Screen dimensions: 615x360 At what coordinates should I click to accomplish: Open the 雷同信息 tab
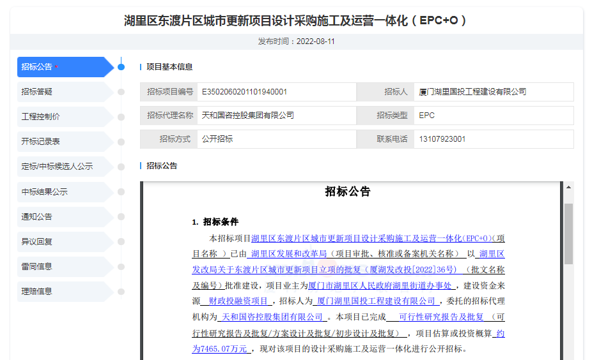click(65, 267)
